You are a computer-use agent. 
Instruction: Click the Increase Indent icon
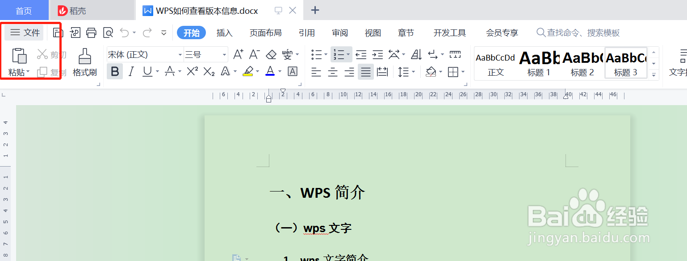pyautogui.click(x=377, y=54)
